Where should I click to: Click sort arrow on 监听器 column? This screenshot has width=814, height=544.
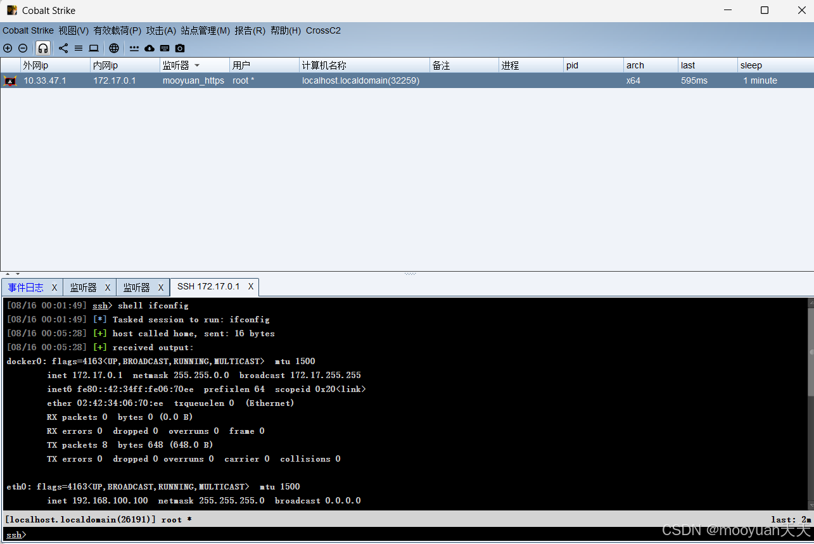[197, 66]
